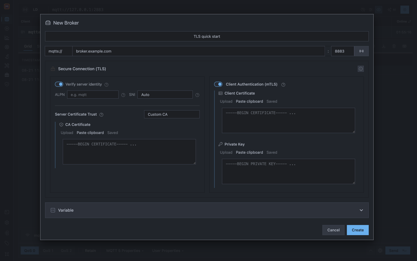Select QoS 2 in background window
Image resolution: width=417 pixels, height=261 pixels.
[x=66, y=251]
